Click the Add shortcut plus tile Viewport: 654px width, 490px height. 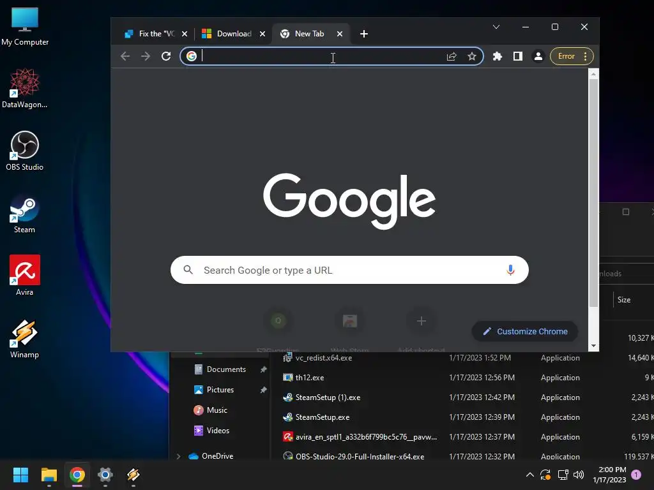point(422,321)
